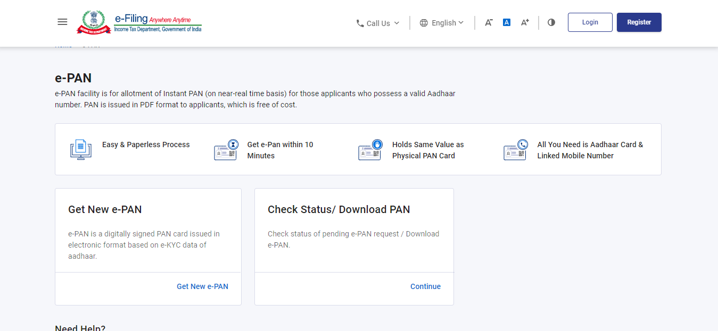Select the blue A default font toggle

pos(506,22)
